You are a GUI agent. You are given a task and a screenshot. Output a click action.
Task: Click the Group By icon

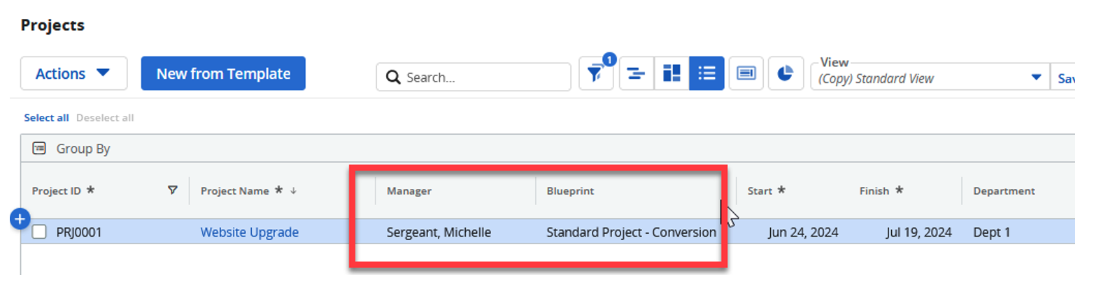point(39,148)
